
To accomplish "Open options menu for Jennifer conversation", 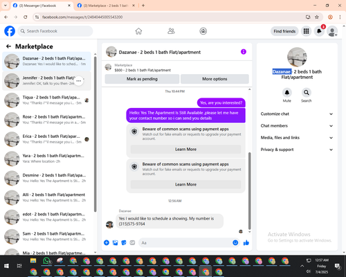I will click(79, 81).
